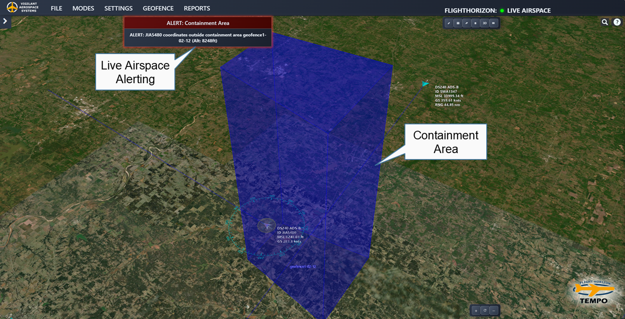The height and width of the screenshot is (319, 625).
Task: Select aircraft JIA5480 on the map
Action: pyautogui.click(x=267, y=225)
